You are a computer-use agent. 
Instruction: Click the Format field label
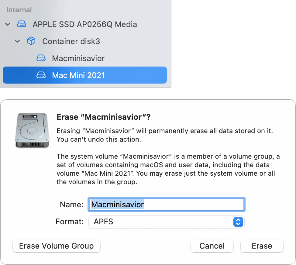(69, 222)
